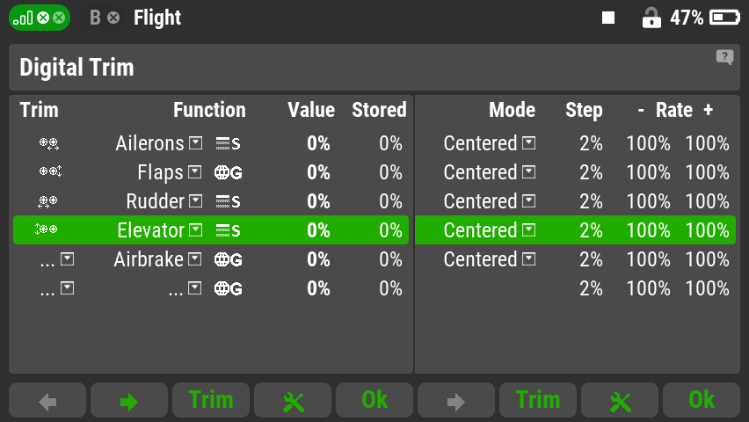Toggle the Flaps G global scope icon
The width and height of the screenshot is (749, 422).
coord(228,172)
